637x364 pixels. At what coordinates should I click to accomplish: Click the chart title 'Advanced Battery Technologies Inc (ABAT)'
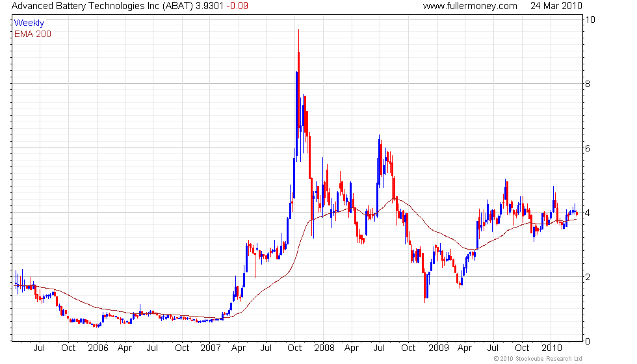click(x=102, y=6)
